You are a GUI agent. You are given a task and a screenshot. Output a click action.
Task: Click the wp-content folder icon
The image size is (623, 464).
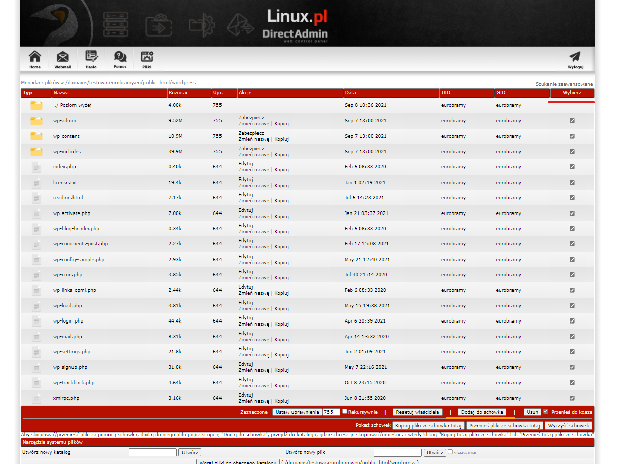click(36, 136)
